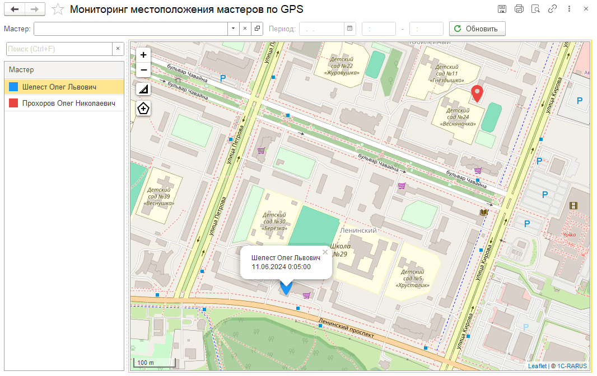Focus the period end time field
The width and height of the screenshot is (597, 376).
pos(426,29)
